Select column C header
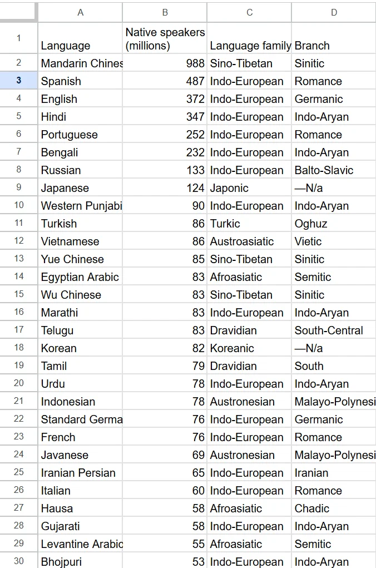The width and height of the screenshot is (376, 568). (x=249, y=12)
